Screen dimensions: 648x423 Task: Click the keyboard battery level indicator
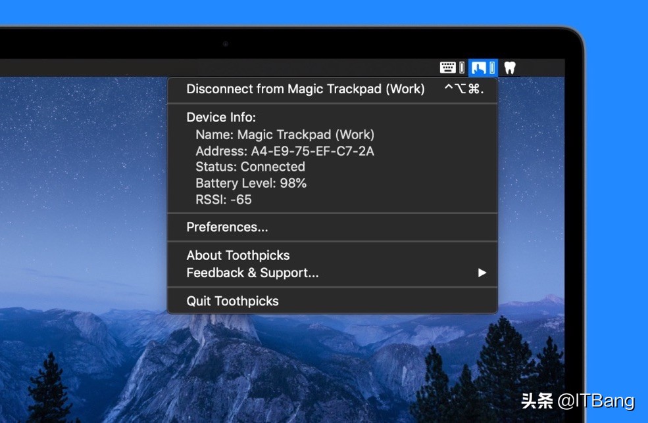(x=462, y=68)
